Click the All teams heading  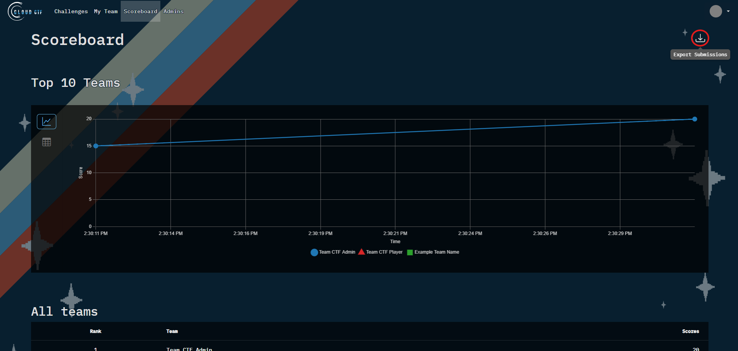64,312
